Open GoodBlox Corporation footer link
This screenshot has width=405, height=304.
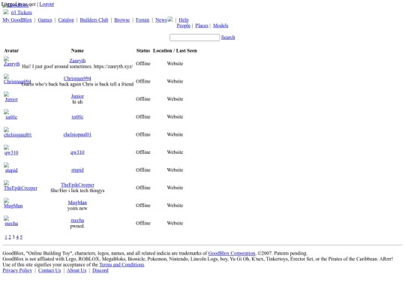click(x=232, y=254)
